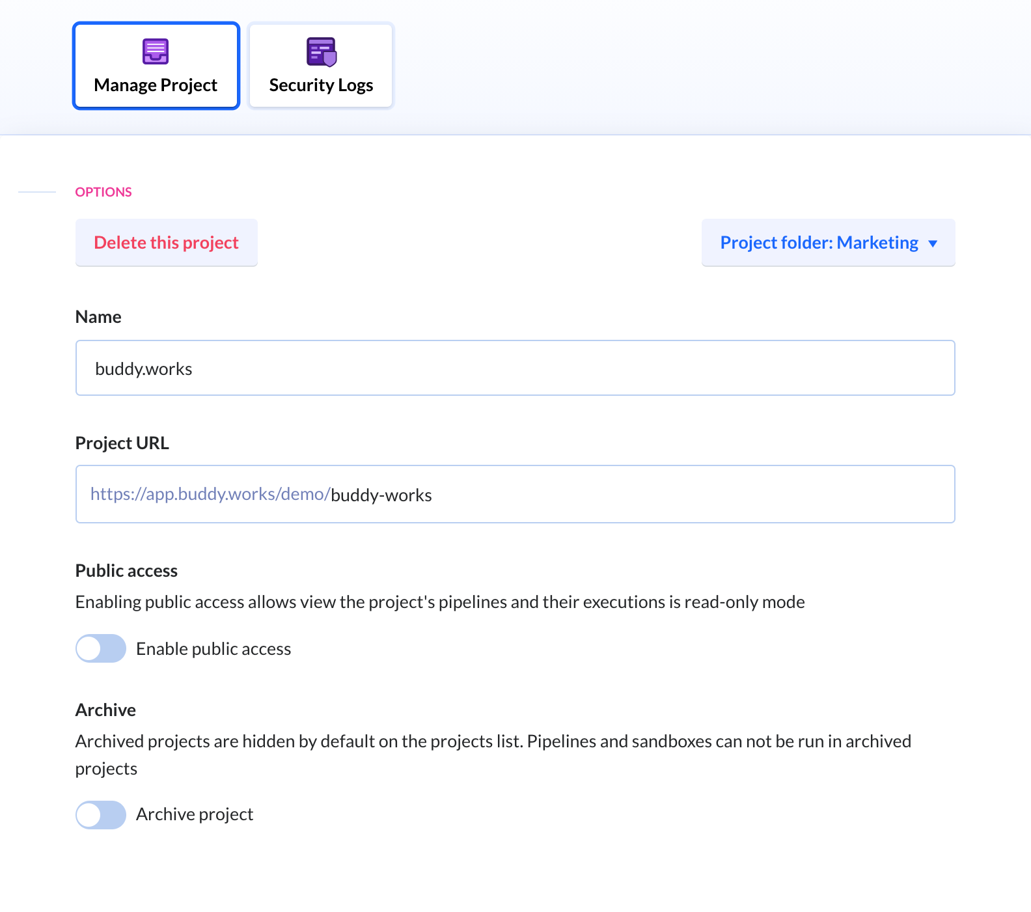Click the pink OPTIONS section heading
The image size is (1031, 912).
coord(103,192)
